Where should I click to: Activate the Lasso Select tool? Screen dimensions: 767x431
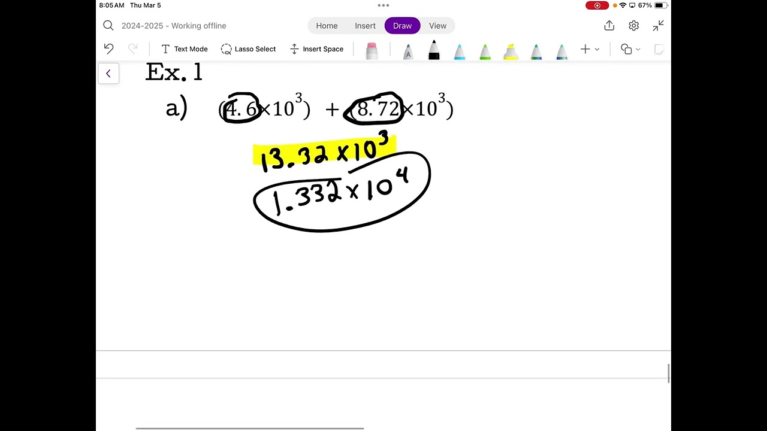coord(248,49)
